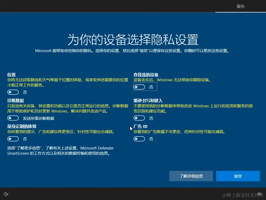Enable the 广告 ID toggle
This screenshot has width=266, height=200.
tap(139, 139)
